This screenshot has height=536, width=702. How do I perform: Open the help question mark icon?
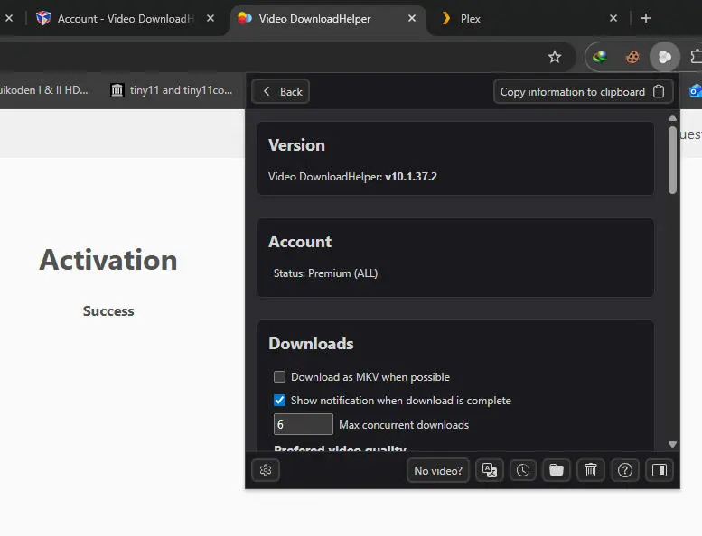[625, 470]
